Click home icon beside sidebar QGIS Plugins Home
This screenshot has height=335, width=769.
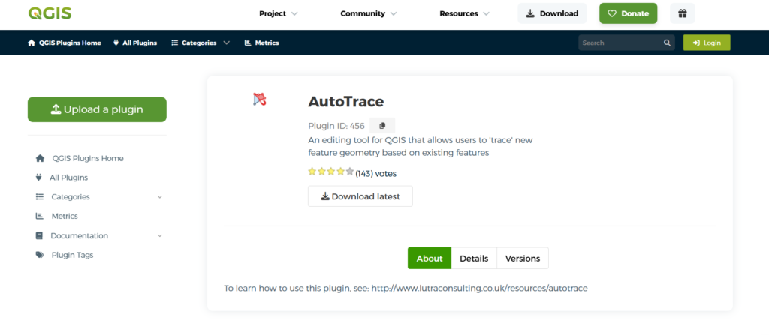point(40,158)
